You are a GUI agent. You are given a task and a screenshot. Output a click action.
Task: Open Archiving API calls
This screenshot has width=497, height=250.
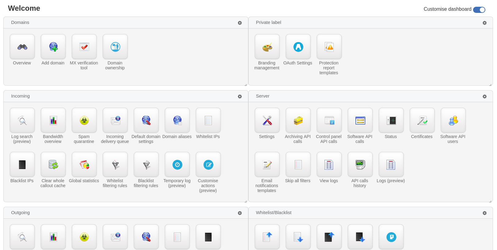click(298, 120)
